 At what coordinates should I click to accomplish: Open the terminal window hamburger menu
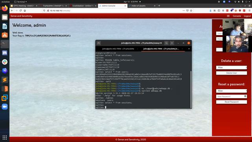(172, 43)
